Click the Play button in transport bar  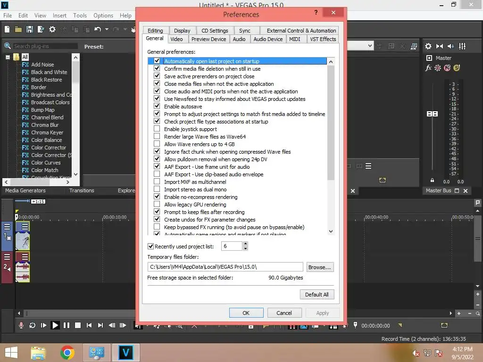coord(55,325)
